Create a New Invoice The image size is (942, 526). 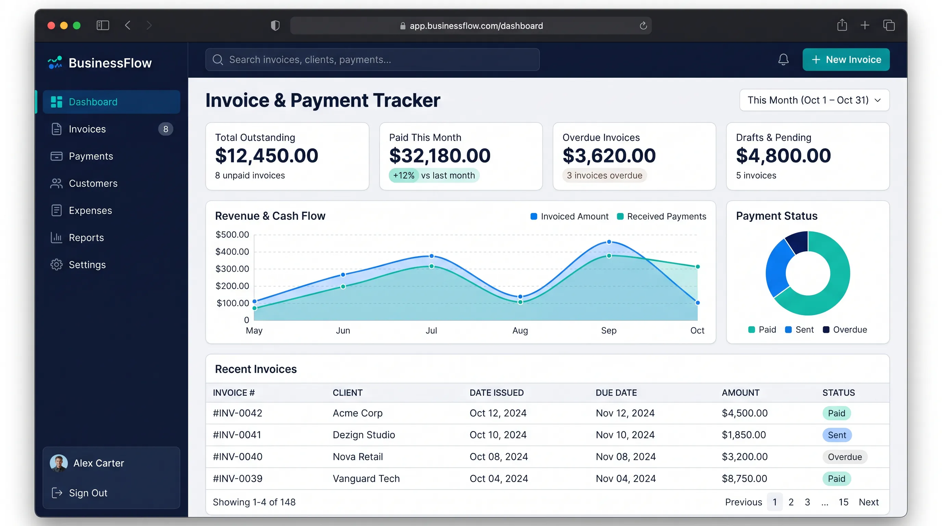[x=846, y=59]
